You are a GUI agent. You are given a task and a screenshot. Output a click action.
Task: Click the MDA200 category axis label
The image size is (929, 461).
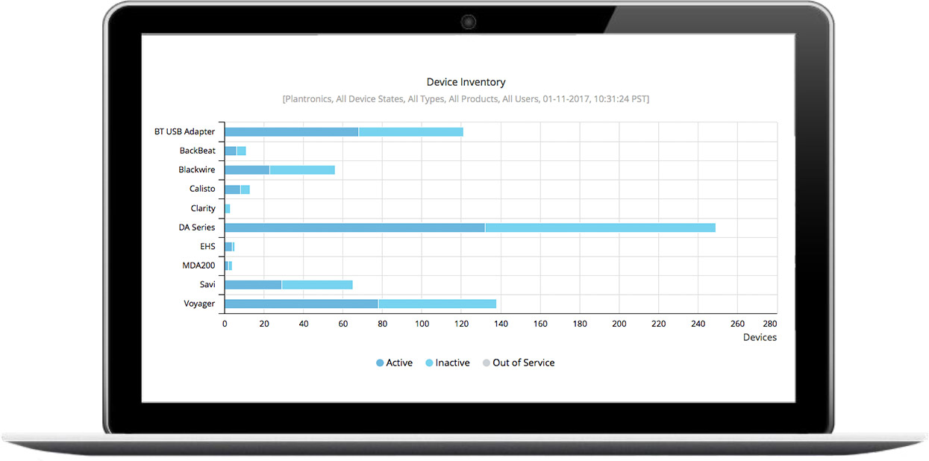[x=198, y=266]
